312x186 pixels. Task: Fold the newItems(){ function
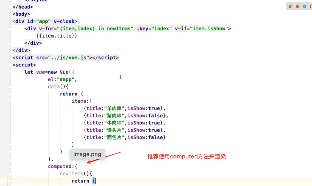pos(11,174)
